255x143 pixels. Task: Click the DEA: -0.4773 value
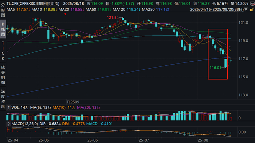tap(74, 124)
